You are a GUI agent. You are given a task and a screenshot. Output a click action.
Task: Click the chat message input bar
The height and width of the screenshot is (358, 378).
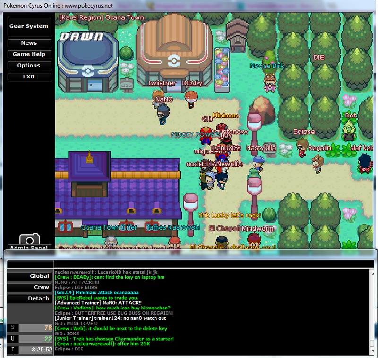tap(214, 265)
